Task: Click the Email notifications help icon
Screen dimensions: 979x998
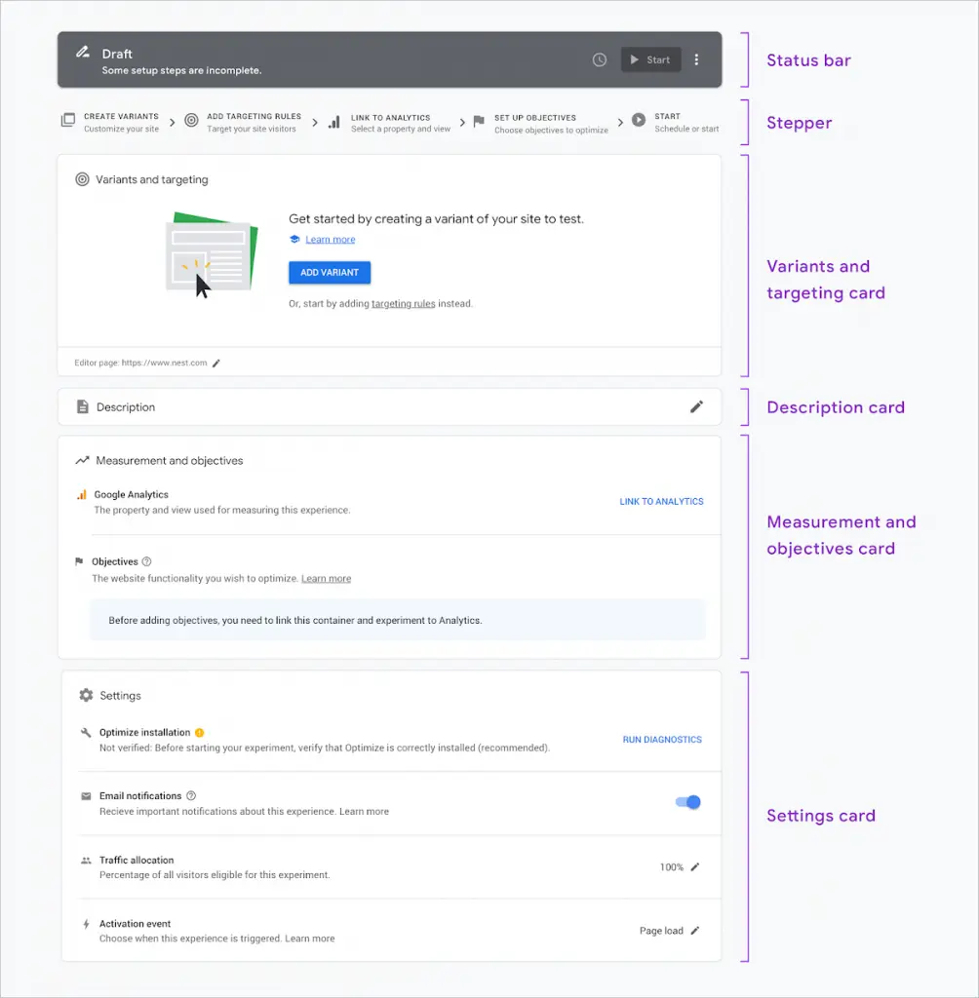Action: tap(191, 795)
